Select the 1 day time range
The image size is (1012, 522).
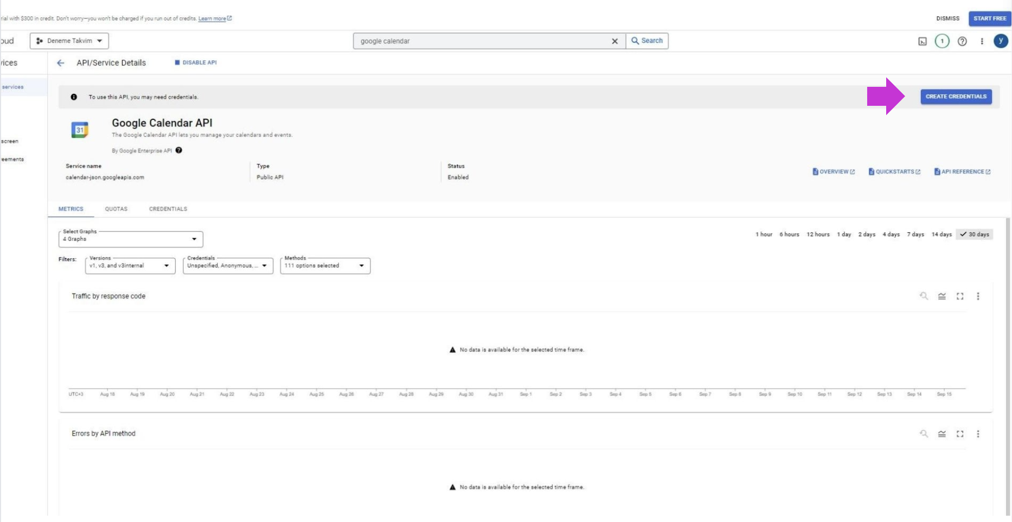(844, 234)
